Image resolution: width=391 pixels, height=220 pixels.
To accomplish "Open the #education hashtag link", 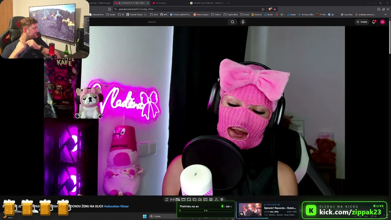I will click(111, 206).
